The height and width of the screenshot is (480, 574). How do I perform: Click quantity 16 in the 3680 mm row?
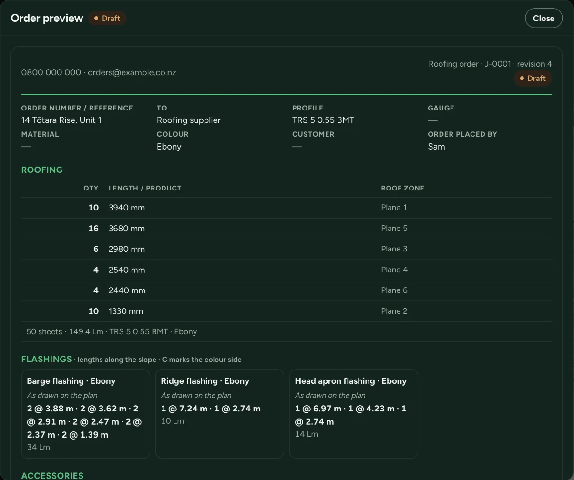pyautogui.click(x=93, y=229)
